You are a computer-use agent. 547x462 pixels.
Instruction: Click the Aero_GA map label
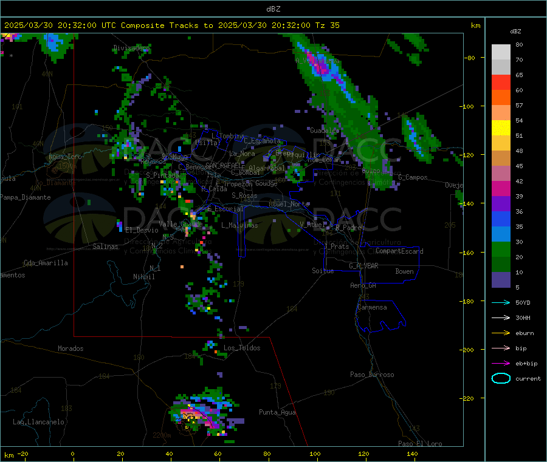pos(363,285)
